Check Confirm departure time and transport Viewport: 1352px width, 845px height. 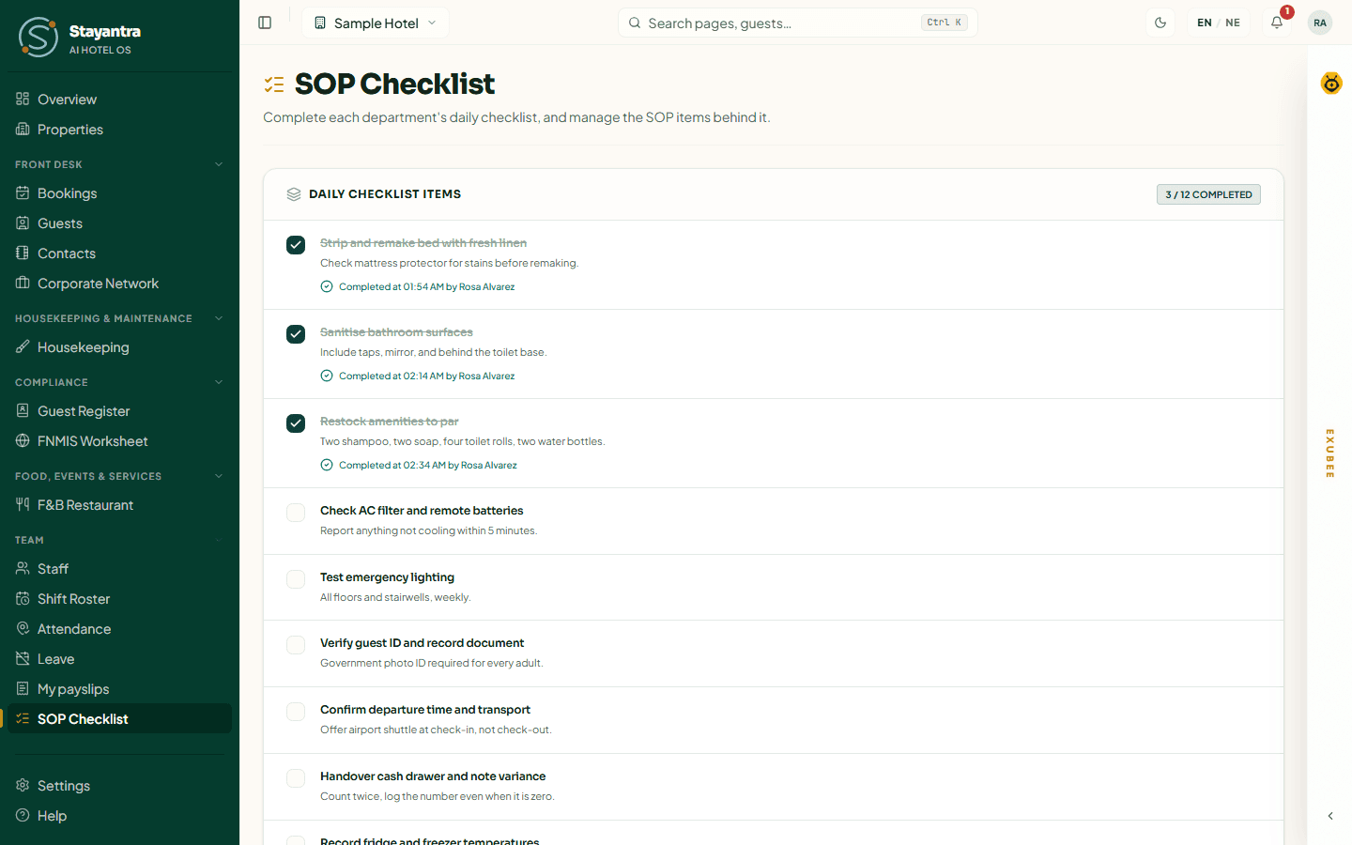[296, 712]
